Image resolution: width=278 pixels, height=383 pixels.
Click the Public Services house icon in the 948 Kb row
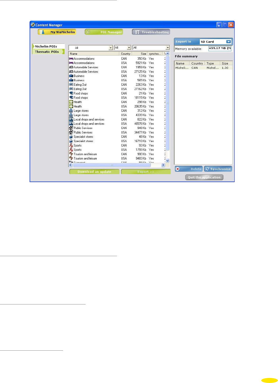pyautogui.click(x=71, y=128)
